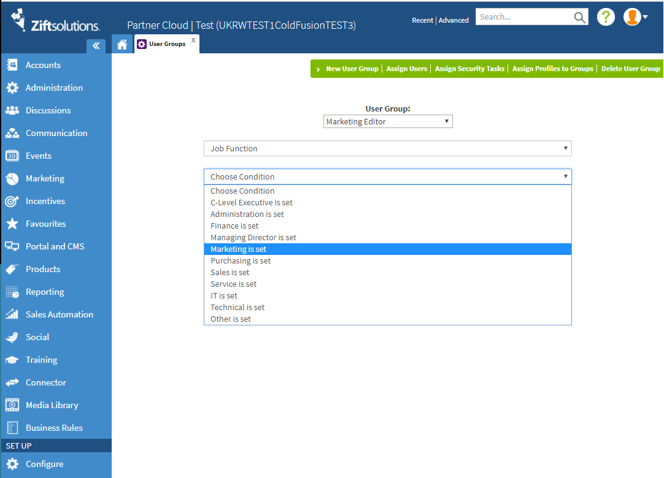Select 'Managing Director is set' option
Image resolution: width=664 pixels, height=478 pixels.
tap(388, 237)
